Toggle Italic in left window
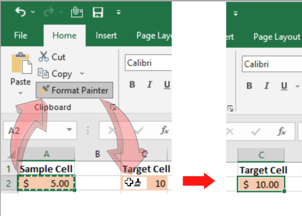This screenshot has height=216, width=302. tap(150, 85)
